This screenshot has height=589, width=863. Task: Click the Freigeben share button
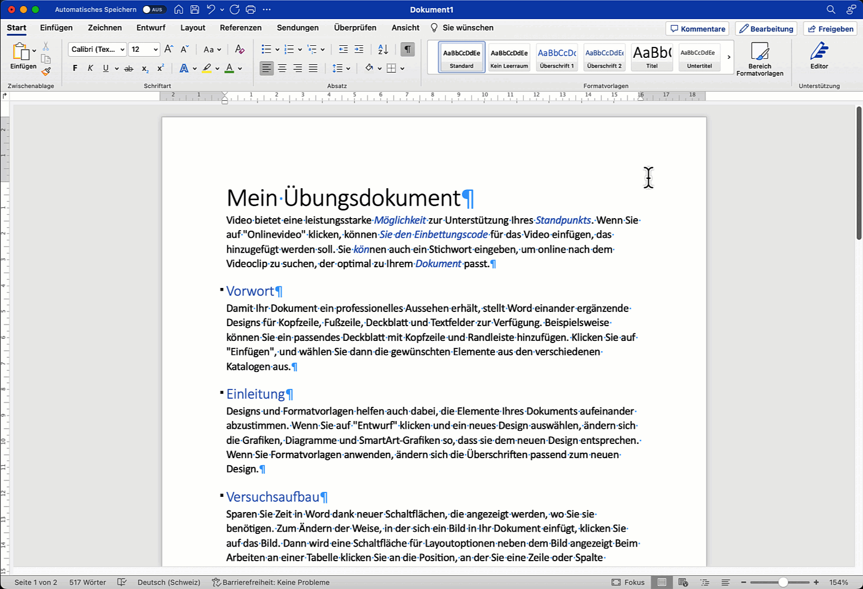click(x=830, y=29)
